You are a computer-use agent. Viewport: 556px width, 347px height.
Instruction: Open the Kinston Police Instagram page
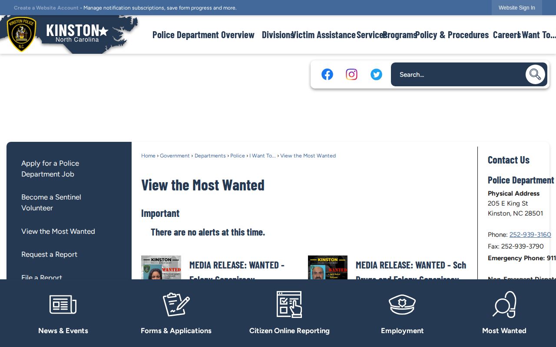point(351,75)
